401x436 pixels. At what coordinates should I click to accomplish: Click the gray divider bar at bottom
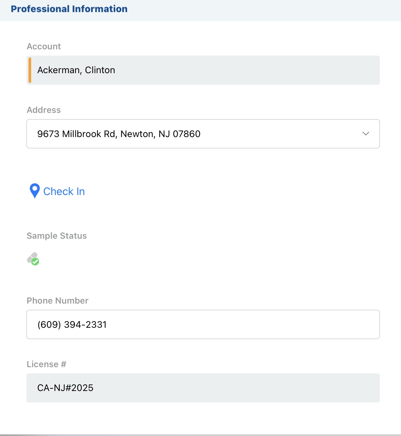pyautogui.click(x=200, y=435)
